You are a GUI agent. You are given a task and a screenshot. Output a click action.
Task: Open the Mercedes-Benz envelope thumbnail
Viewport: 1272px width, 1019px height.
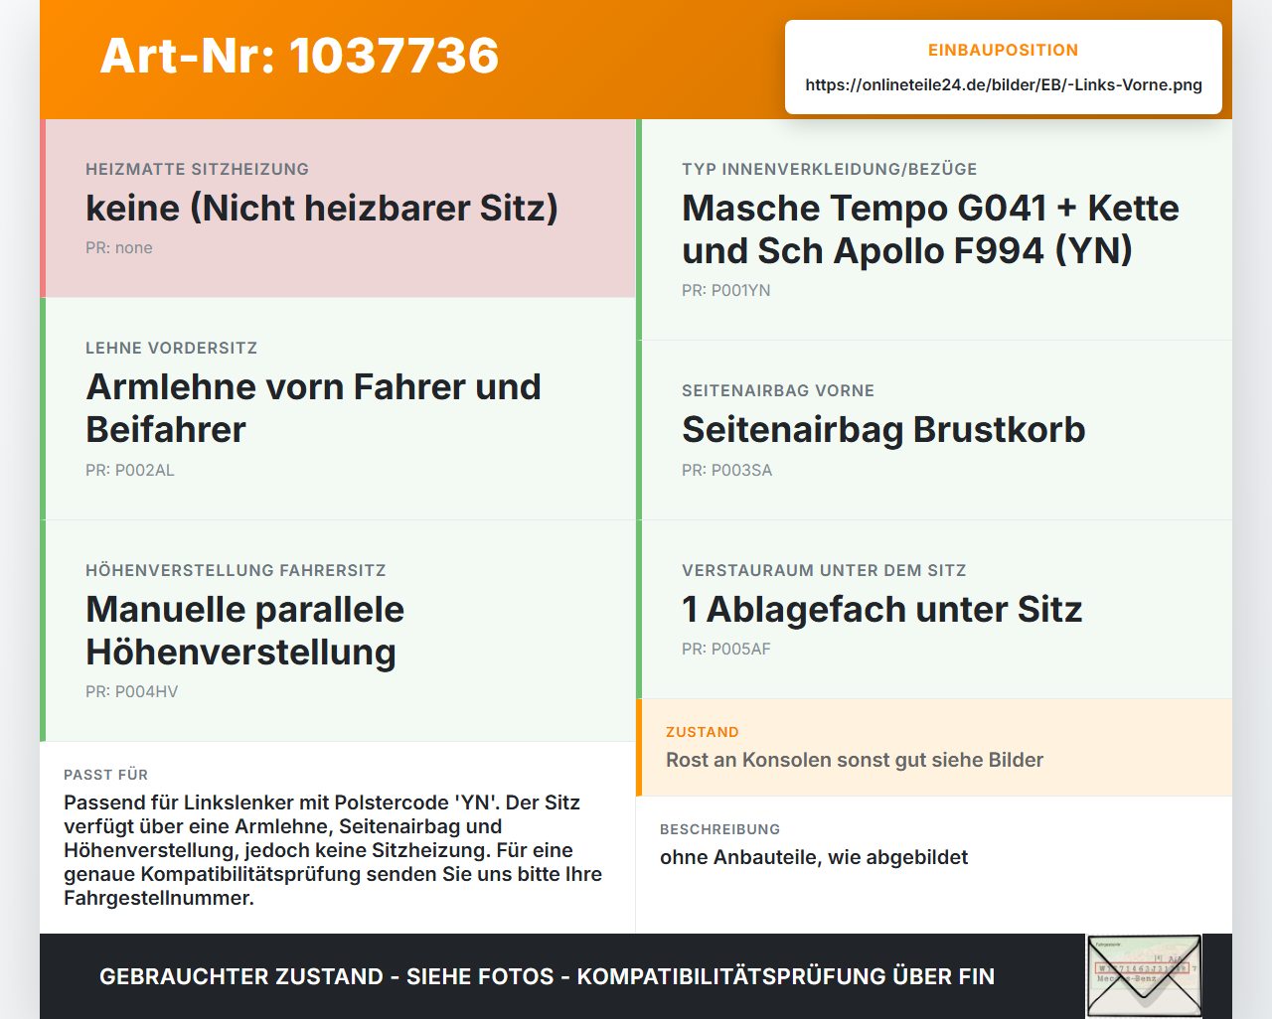1144,976
